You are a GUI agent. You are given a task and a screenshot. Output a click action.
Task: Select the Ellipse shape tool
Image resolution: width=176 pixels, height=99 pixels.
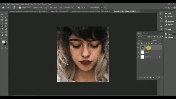[6, 32]
